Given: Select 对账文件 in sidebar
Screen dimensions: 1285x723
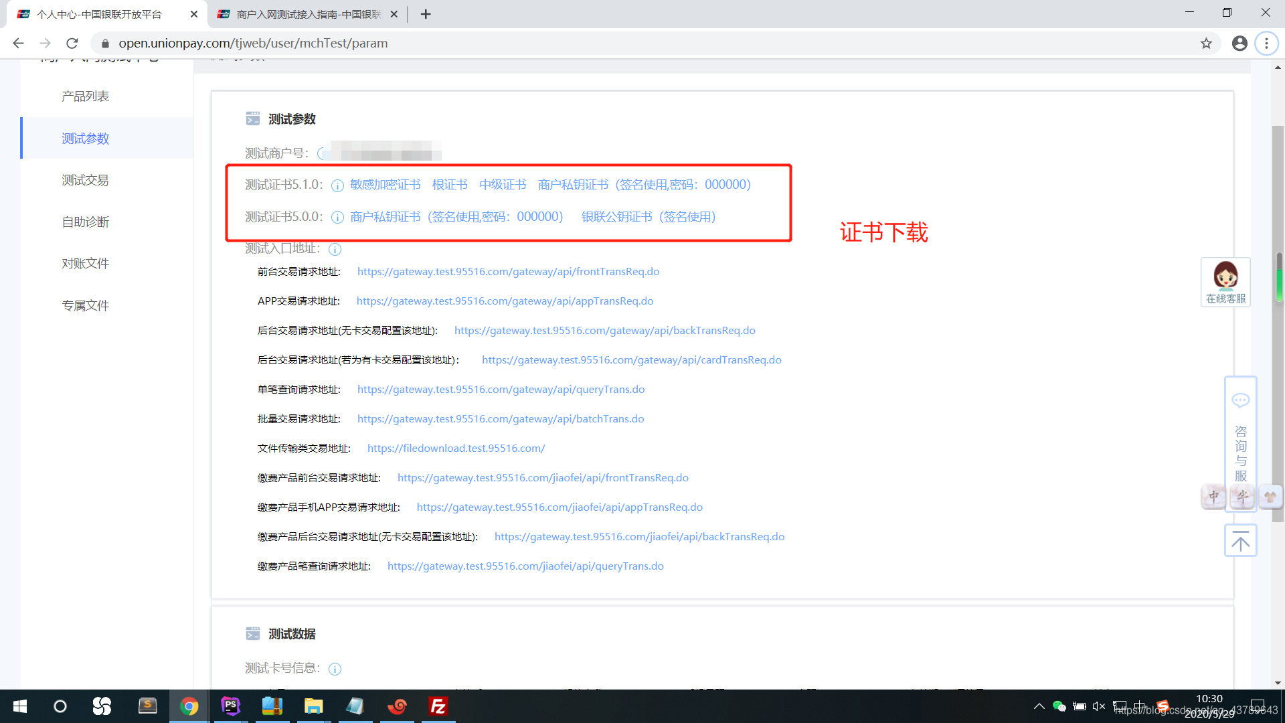Looking at the screenshot, I should click(85, 263).
